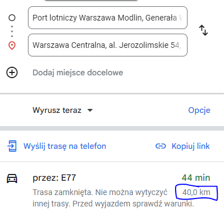Image resolution: width=224 pixels, height=219 pixels.
Task: Click Wyślij trasę na telefon link
Action: tap(64, 146)
